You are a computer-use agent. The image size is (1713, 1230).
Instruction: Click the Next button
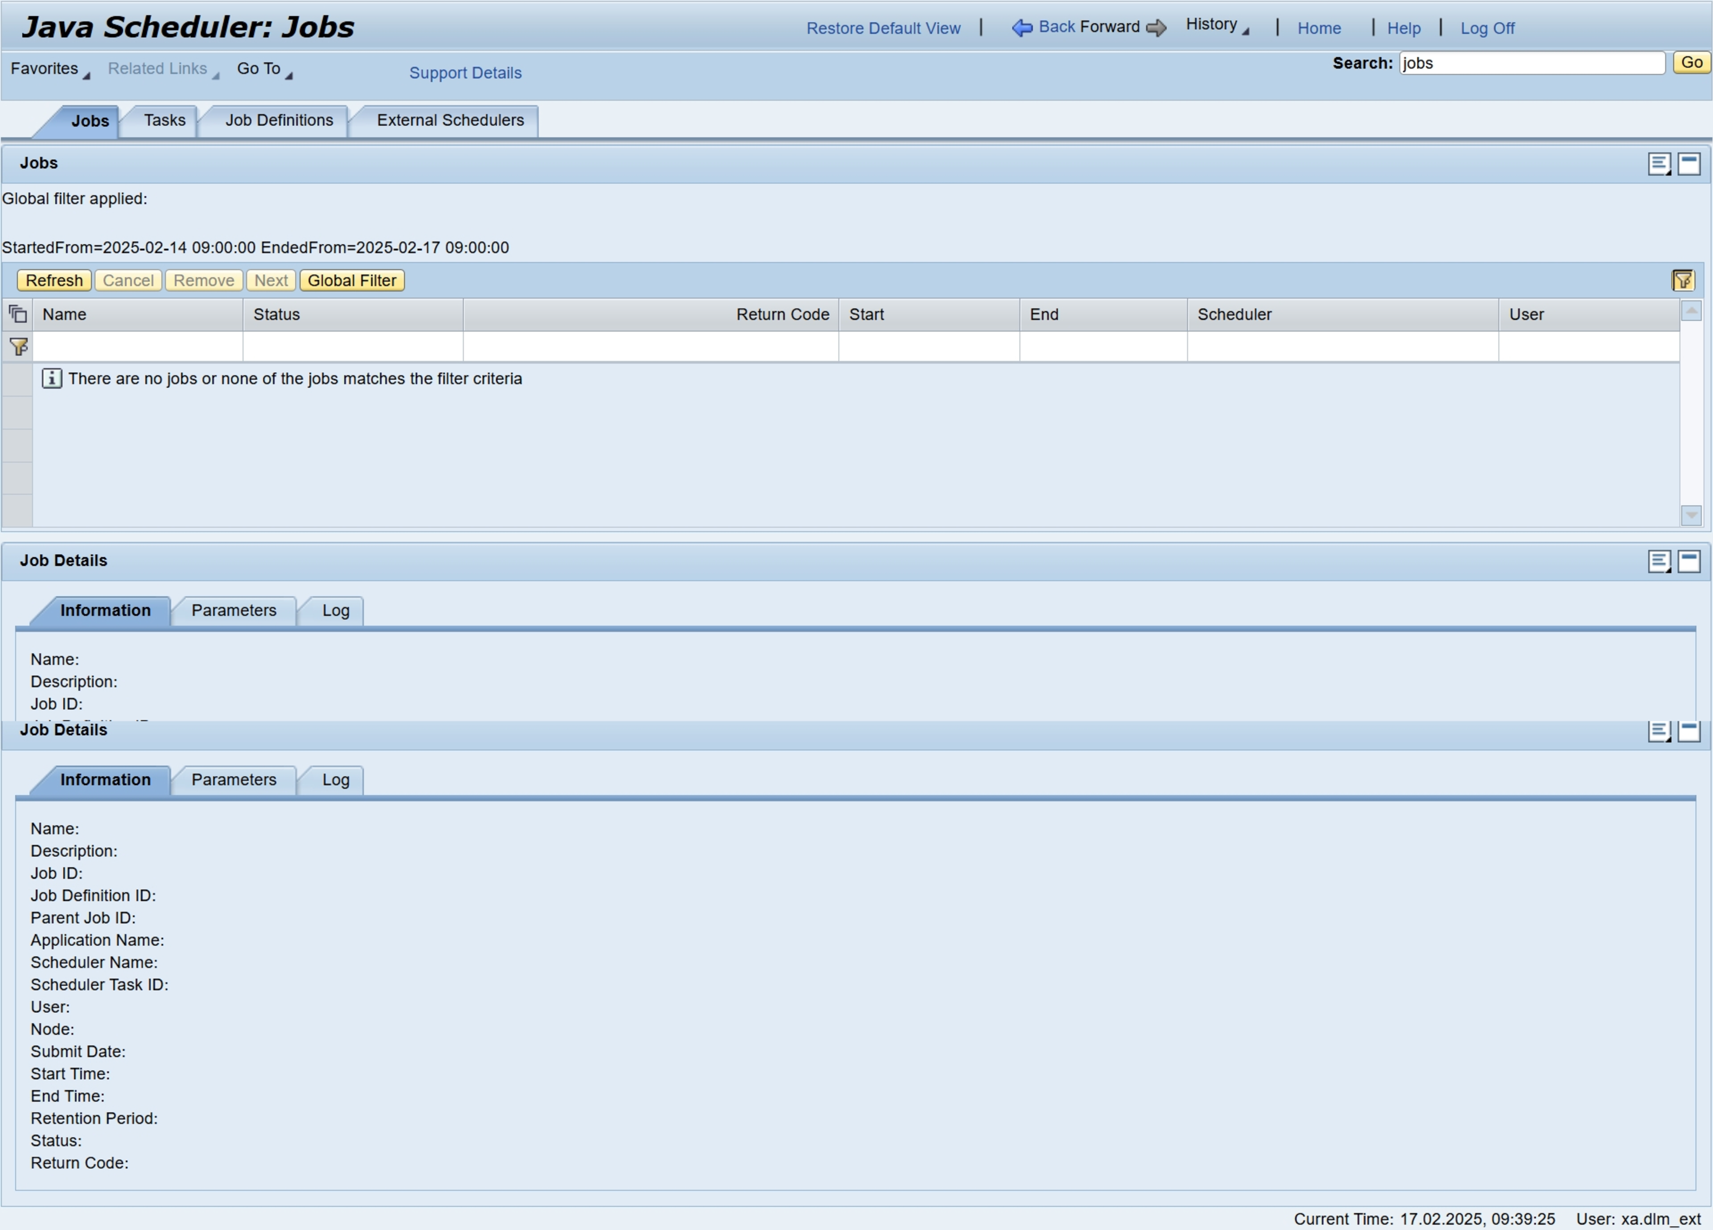coord(271,281)
